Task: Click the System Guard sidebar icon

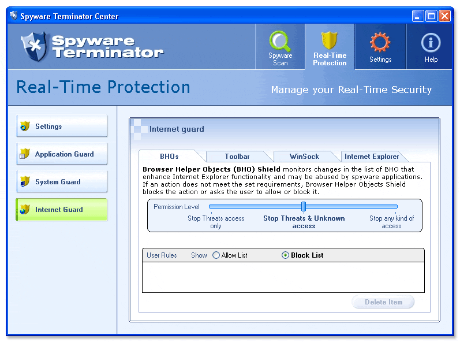Action: click(x=24, y=182)
